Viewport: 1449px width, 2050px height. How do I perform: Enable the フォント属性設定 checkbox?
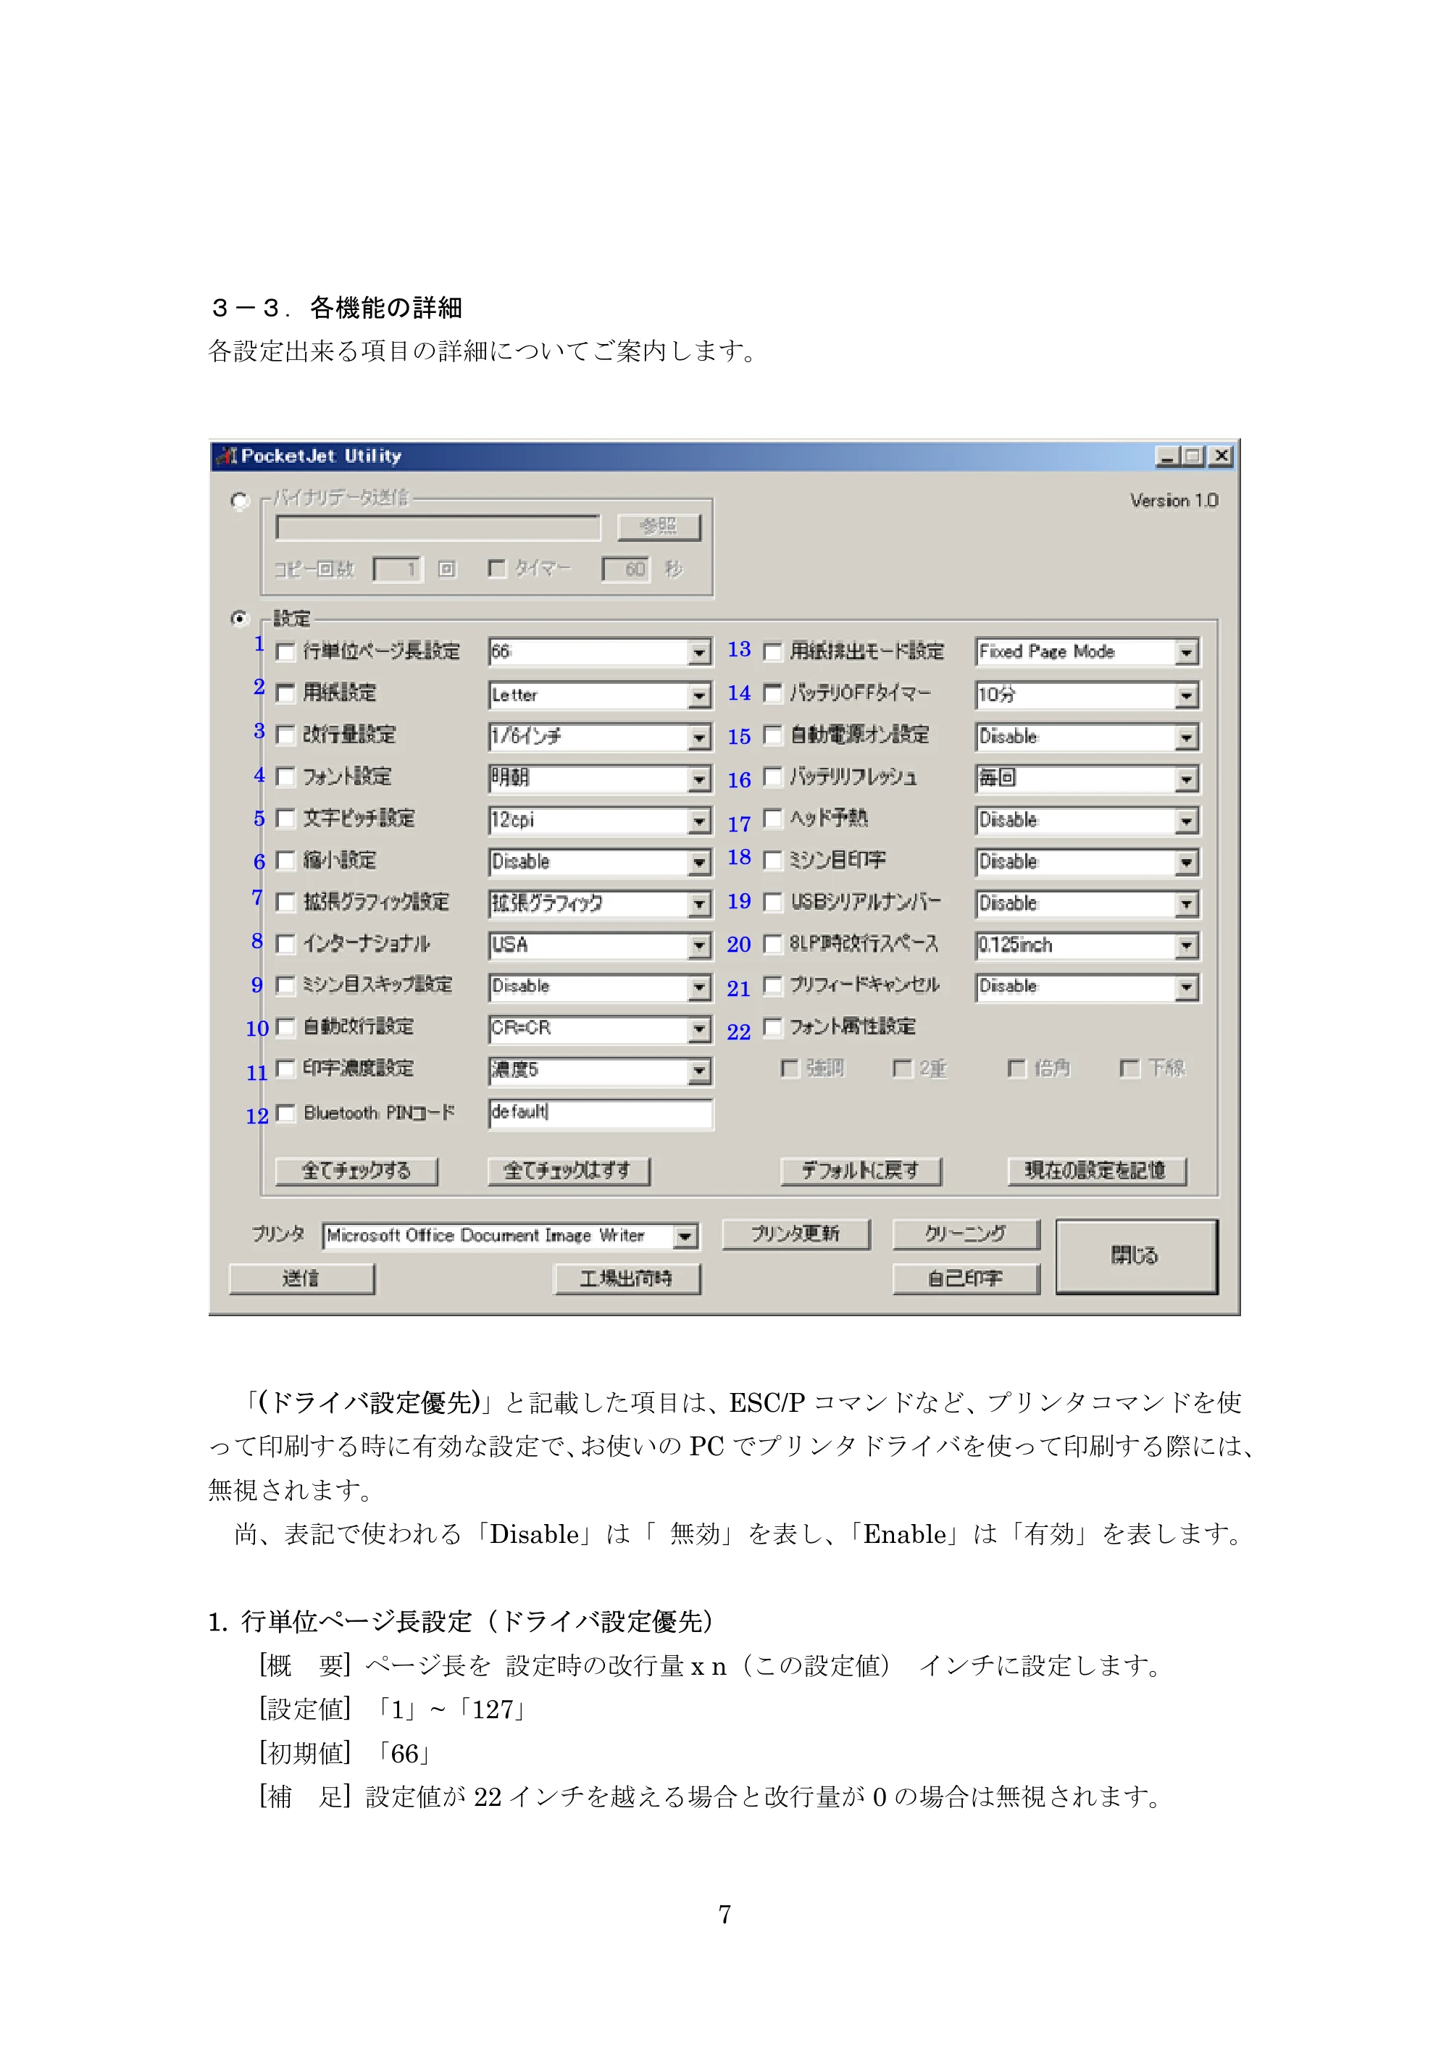(773, 1028)
